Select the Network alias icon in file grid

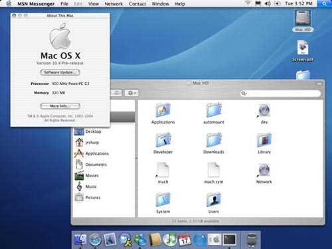coord(264,171)
